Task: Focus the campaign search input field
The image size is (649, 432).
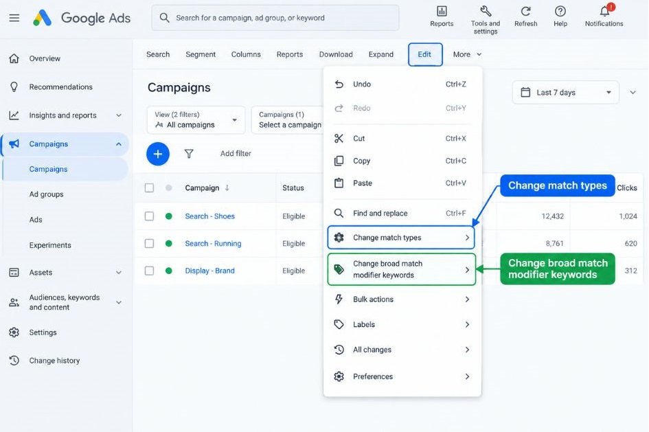Action: pos(275,18)
